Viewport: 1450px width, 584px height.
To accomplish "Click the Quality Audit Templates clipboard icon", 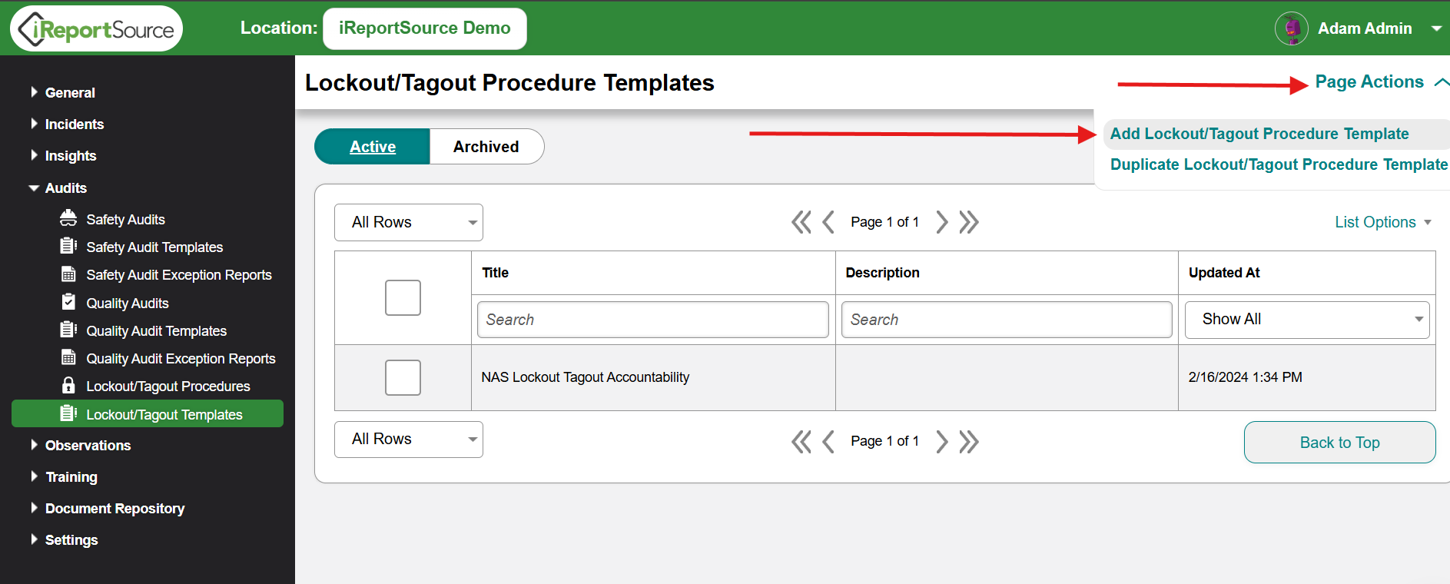I will pyautogui.click(x=68, y=330).
